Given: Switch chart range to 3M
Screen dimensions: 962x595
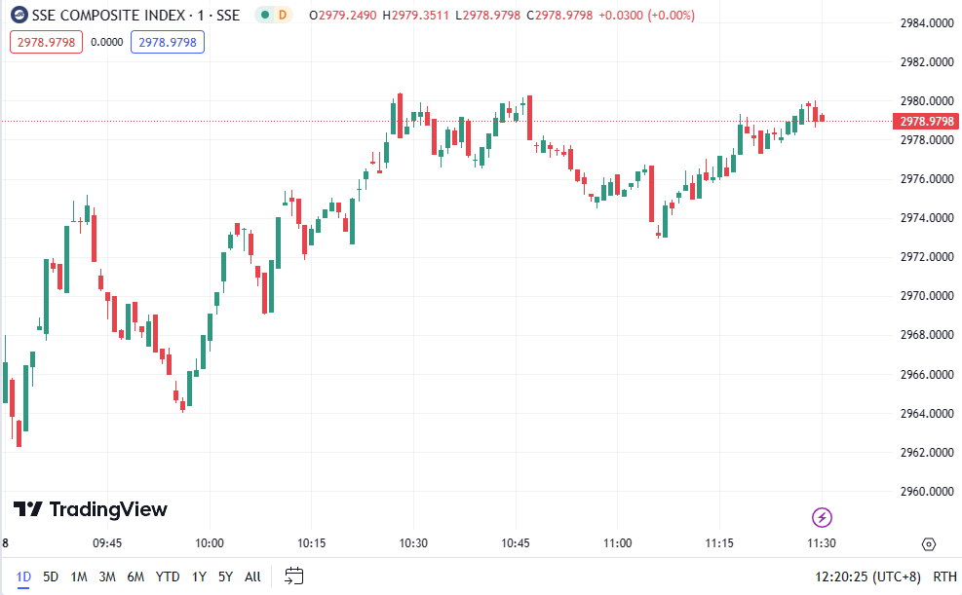Looking at the screenshot, I should (107, 576).
